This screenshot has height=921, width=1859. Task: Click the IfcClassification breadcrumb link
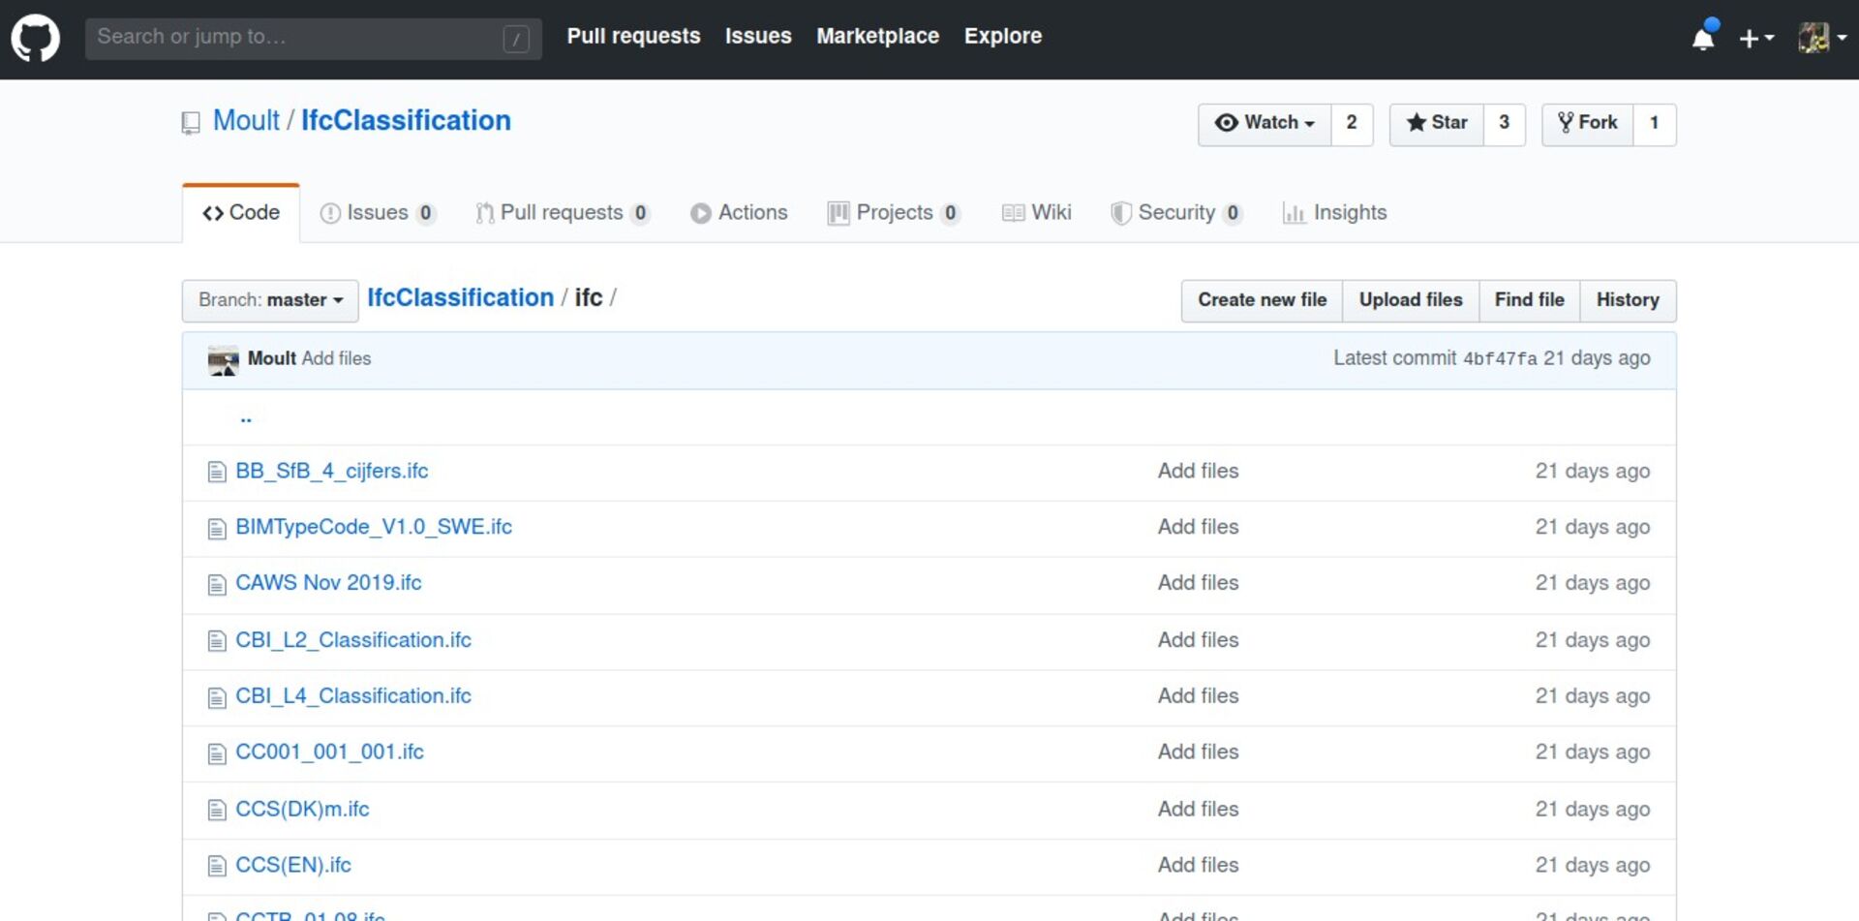click(460, 298)
